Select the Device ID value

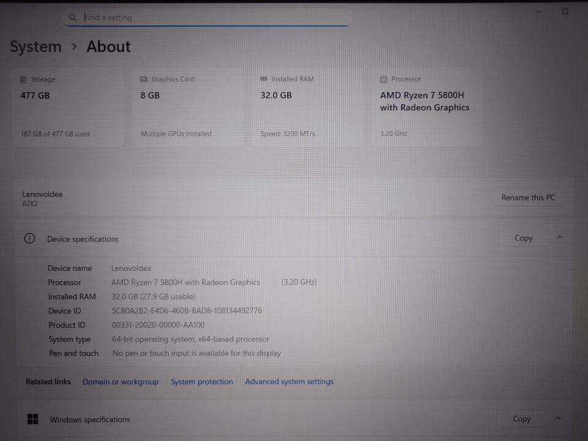(187, 311)
